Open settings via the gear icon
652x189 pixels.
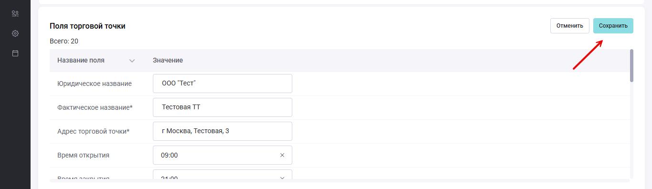click(15, 33)
